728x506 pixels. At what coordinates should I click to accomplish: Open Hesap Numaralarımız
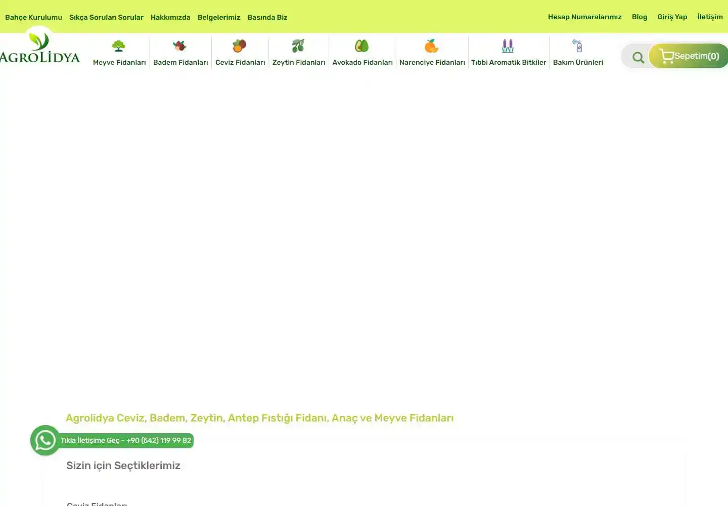(x=585, y=17)
